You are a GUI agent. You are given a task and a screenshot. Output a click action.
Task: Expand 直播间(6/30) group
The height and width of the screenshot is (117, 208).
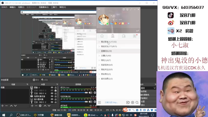pyautogui.click(x=118, y=51)
